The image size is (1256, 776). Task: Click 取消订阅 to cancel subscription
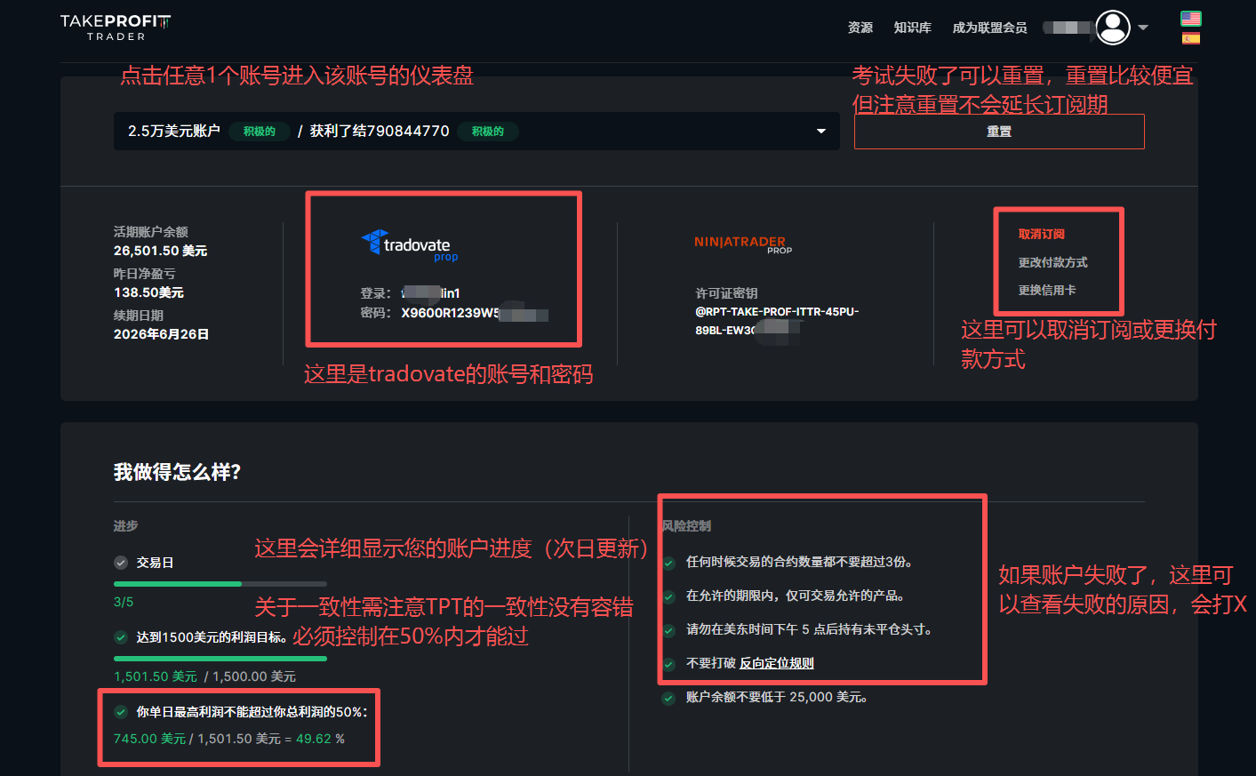(1042, 235)
